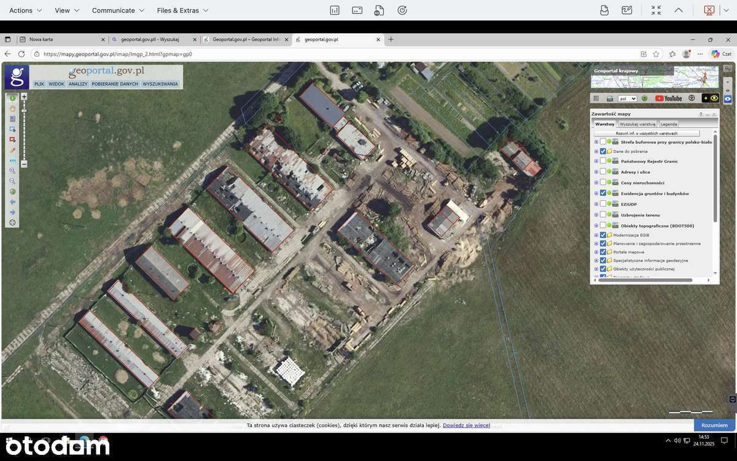Click Rozwiń inf. o wszystkich warstwach button

pyautogui.click(x=647, y=133)
